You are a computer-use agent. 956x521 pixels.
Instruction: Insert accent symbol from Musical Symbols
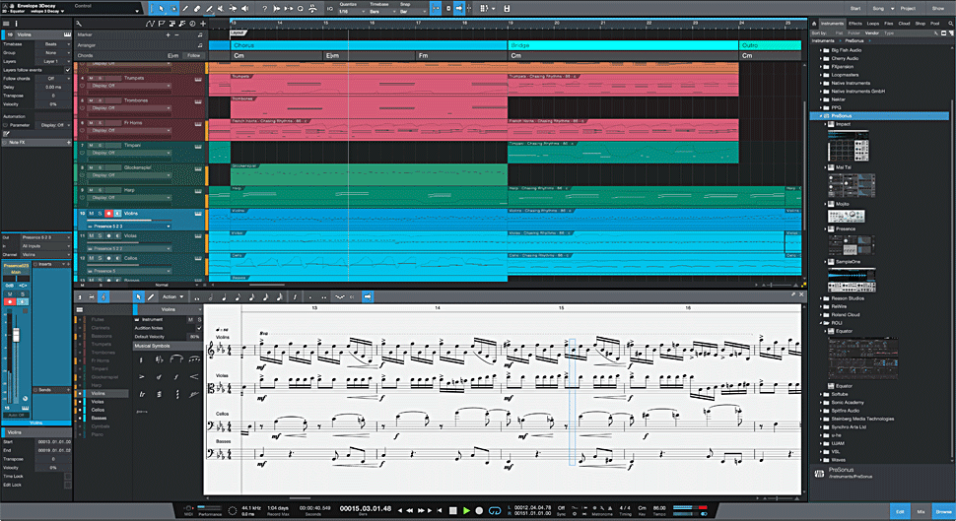click(x=142, y=376)
